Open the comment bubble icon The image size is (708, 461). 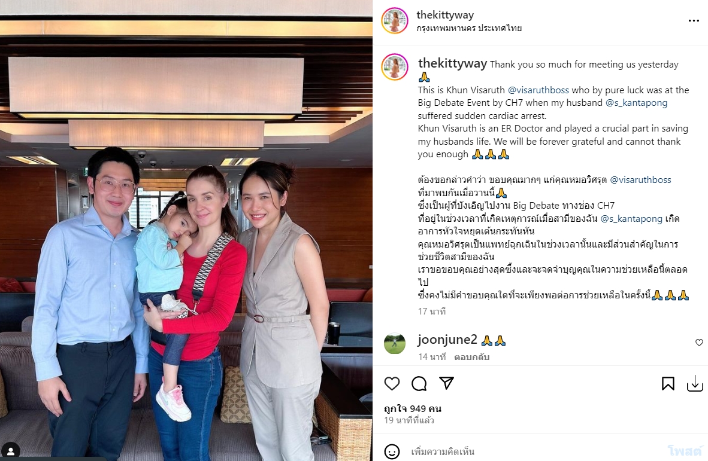click(x=419, y=383)
